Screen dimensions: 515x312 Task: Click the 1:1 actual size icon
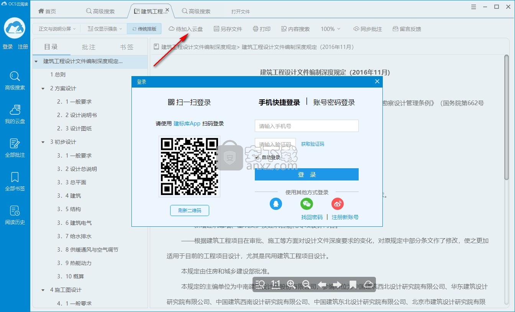[x=276, y=284]
